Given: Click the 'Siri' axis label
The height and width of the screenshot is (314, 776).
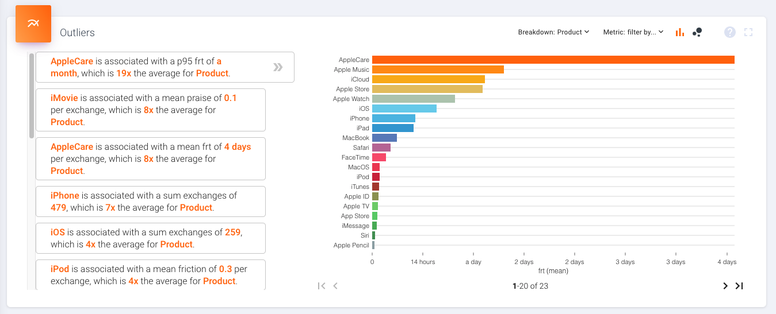Looking at the screenshot, I should [365, 235].
